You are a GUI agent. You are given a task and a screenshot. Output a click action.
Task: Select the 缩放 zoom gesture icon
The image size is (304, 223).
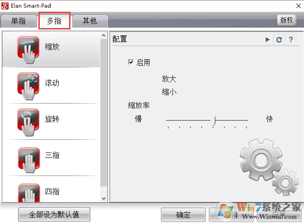coord(28,50)
